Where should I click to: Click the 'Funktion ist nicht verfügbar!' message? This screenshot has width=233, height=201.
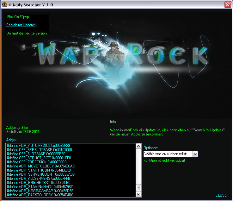pyautogui.click(x=164, y=160)
